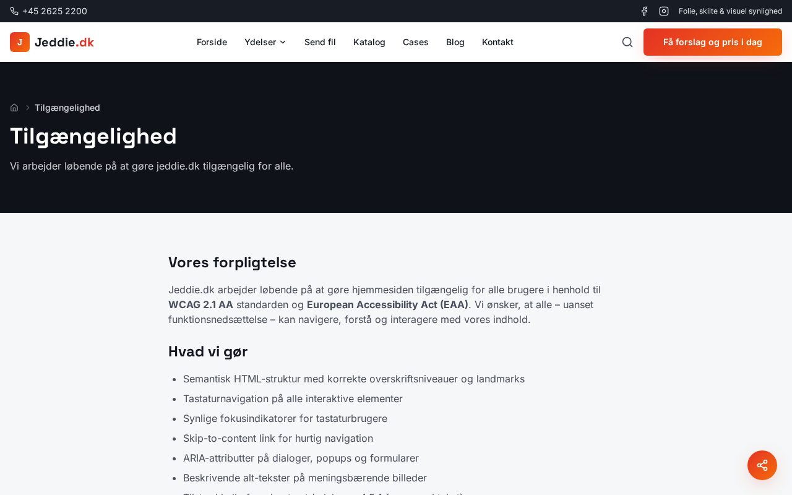Click the home breadcrumb icon
Screen dimensions: 792x495
point(14,108)
